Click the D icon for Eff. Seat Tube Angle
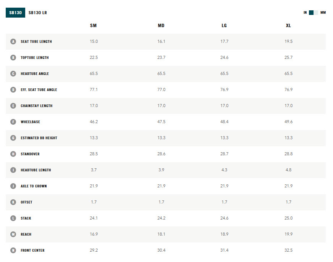This screenshot has width=333, height=262. pyautogui.click(x=13, y=90)
